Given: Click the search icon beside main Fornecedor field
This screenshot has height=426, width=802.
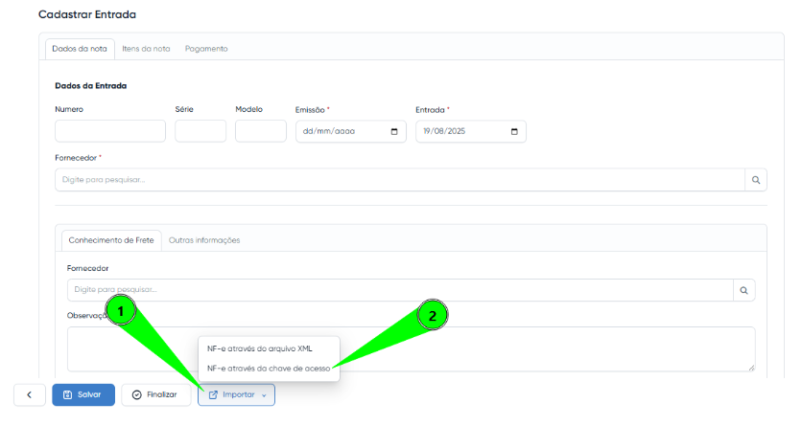Looking at the screenshot, I should click(756, 180).
